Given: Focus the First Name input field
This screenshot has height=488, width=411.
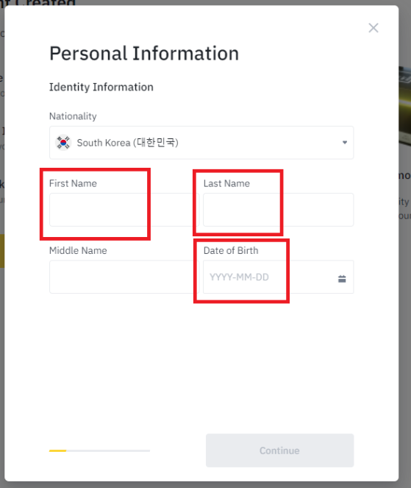Looking at the screenshot, I should pos(124,210).
